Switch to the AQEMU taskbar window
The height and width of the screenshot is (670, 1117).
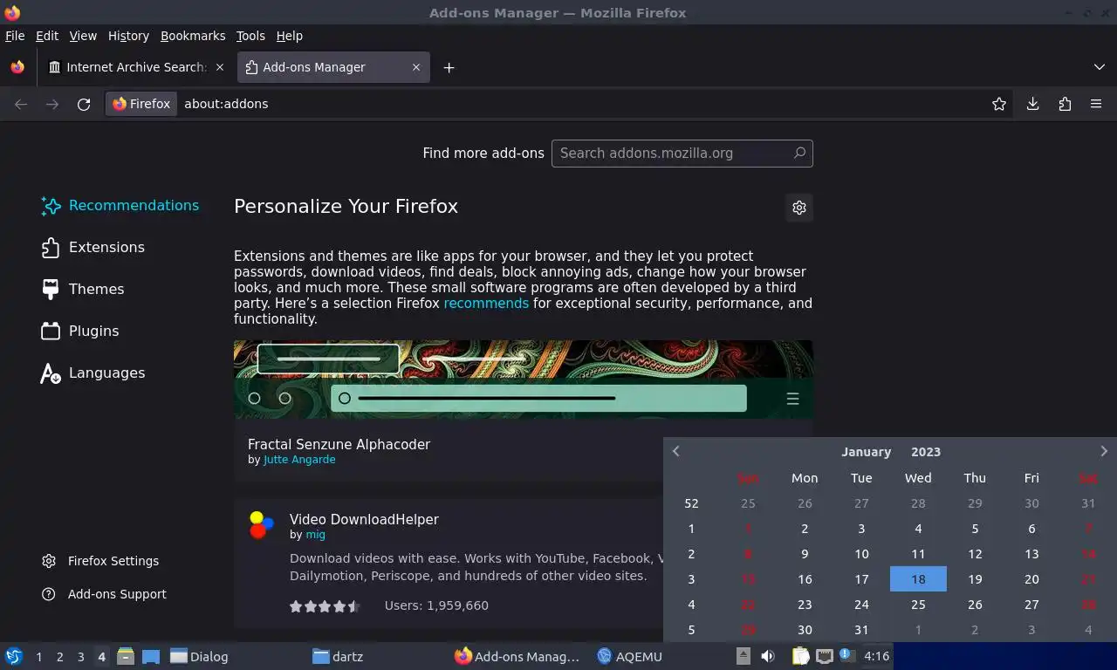coord(629,656)
